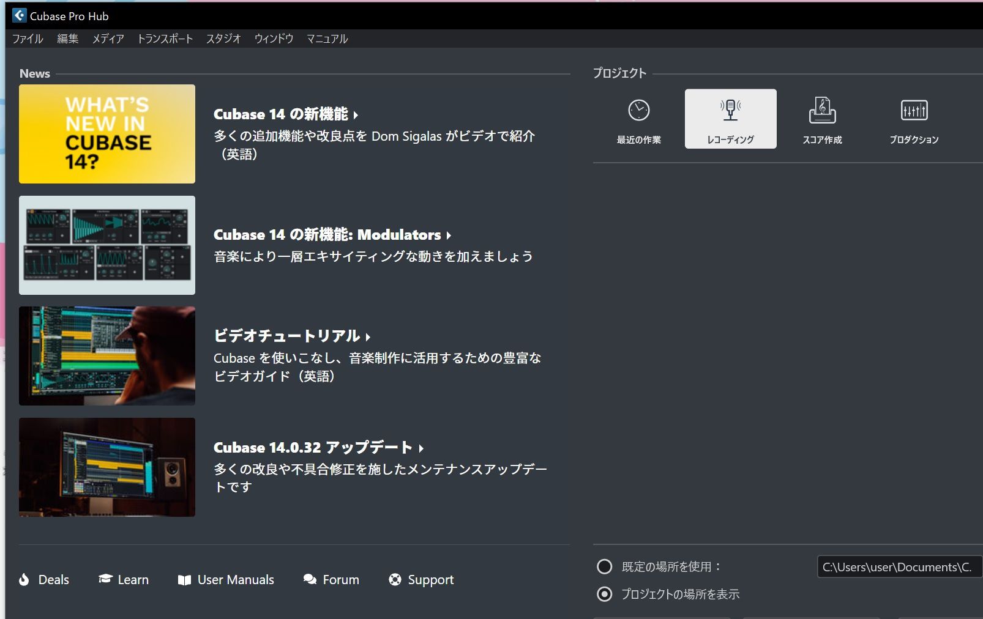Click the Dom Sigalas video description text
The image size is (983, 619).
pyautogui.click(x=374, y=145)
